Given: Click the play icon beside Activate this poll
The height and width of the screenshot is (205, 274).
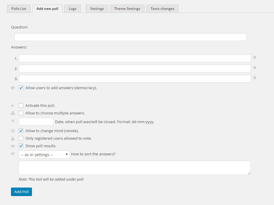Looking at the screenshot, I should point(12,106).
